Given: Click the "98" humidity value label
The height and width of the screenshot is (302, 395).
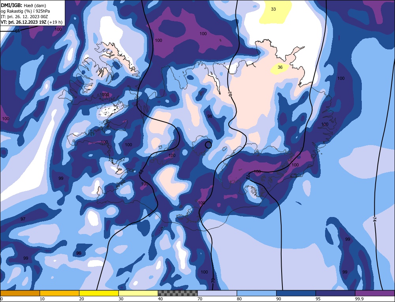Looking at the screenshot, I should [210, 116].
